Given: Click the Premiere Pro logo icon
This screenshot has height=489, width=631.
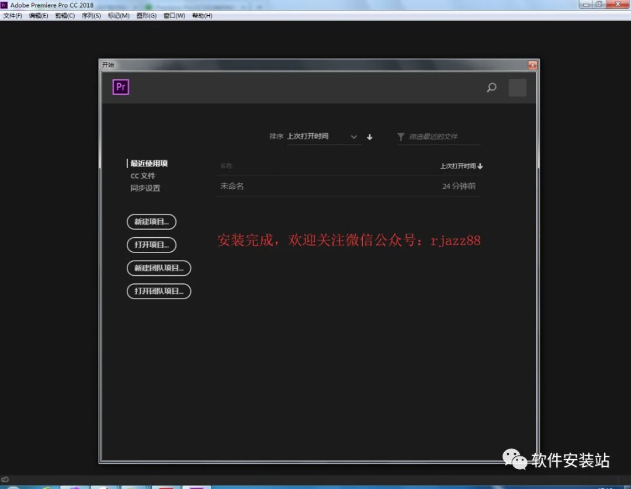Looking at the screenshot, I should coord(121,87).
